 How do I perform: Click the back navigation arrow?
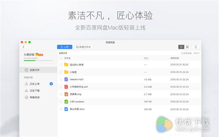23,47
